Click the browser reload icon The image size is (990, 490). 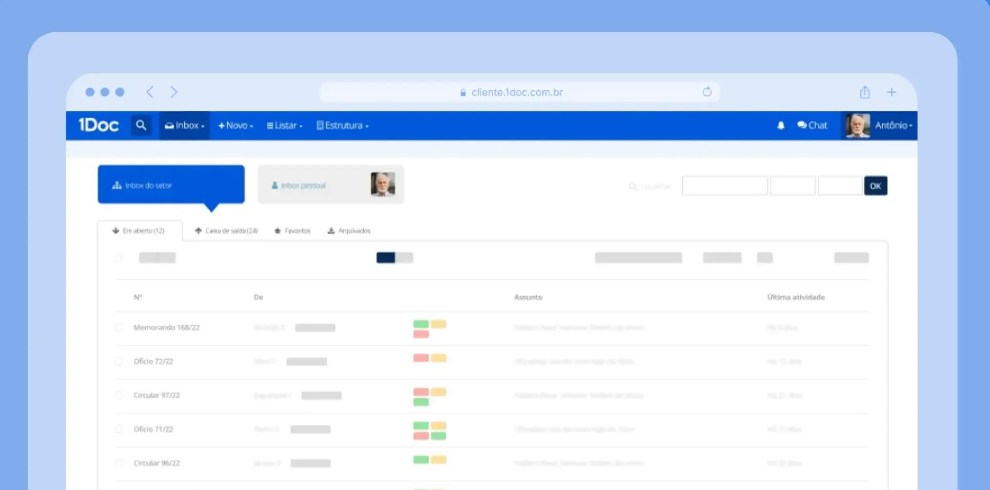point(707,92)
